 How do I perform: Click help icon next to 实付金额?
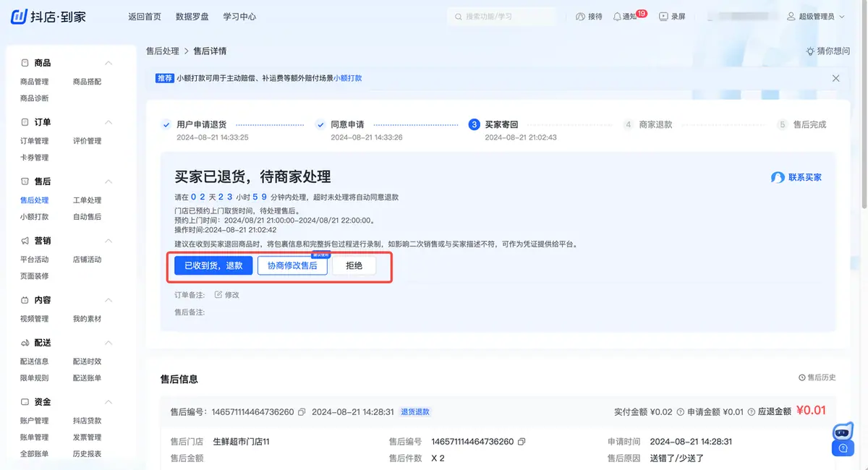(680, 412)
